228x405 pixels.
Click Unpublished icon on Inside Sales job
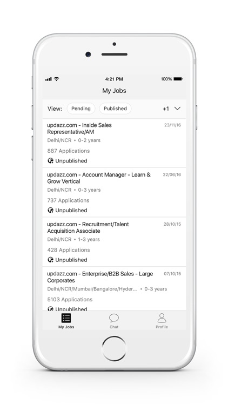pyautogui.click(x=50, y=161)
